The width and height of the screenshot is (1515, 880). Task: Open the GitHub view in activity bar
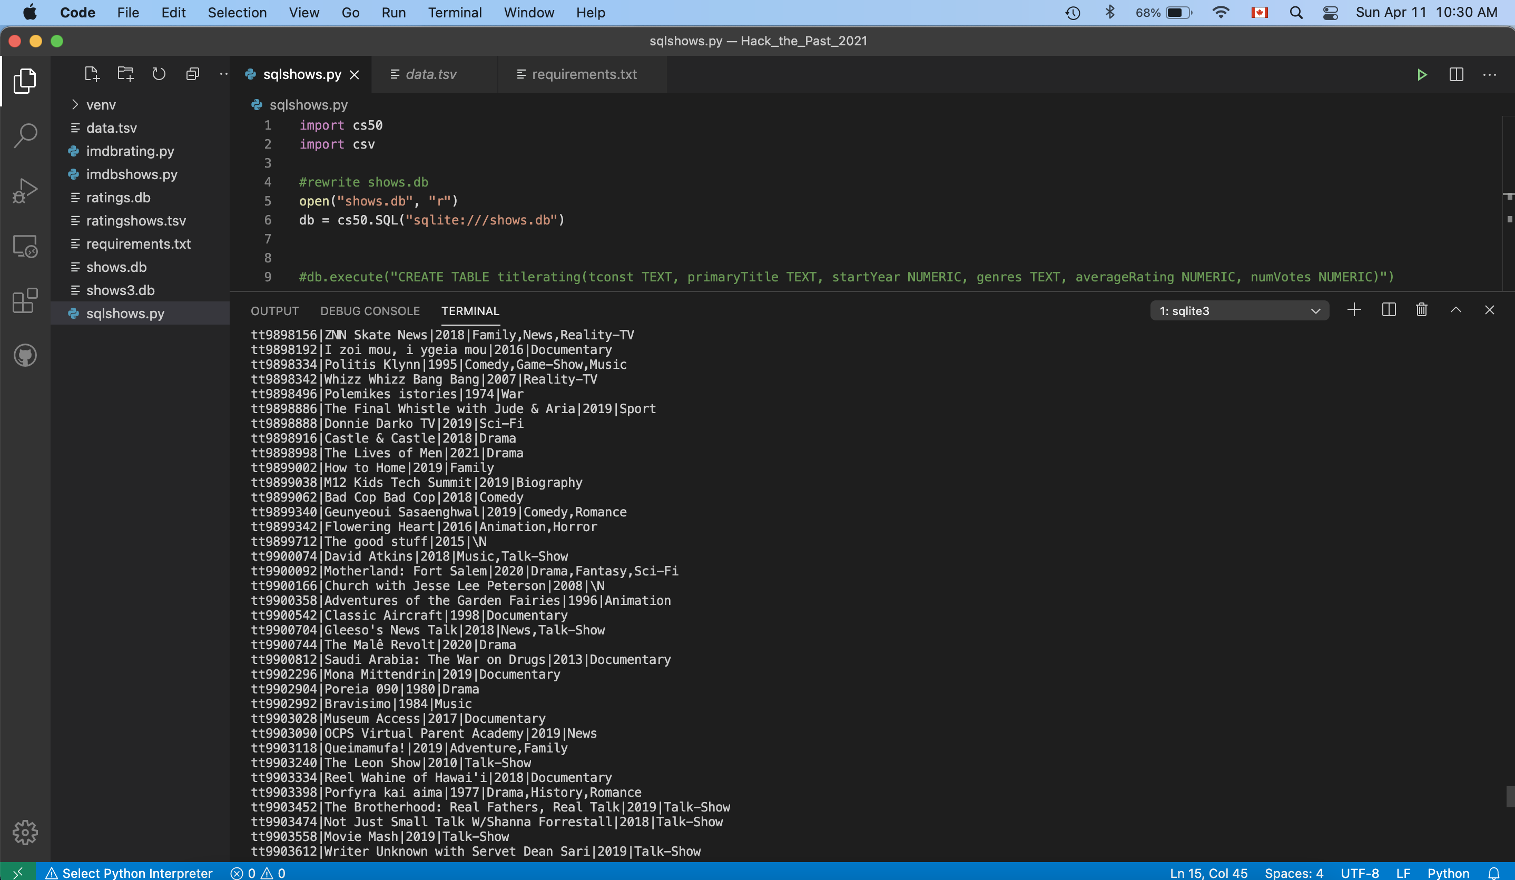25,356
